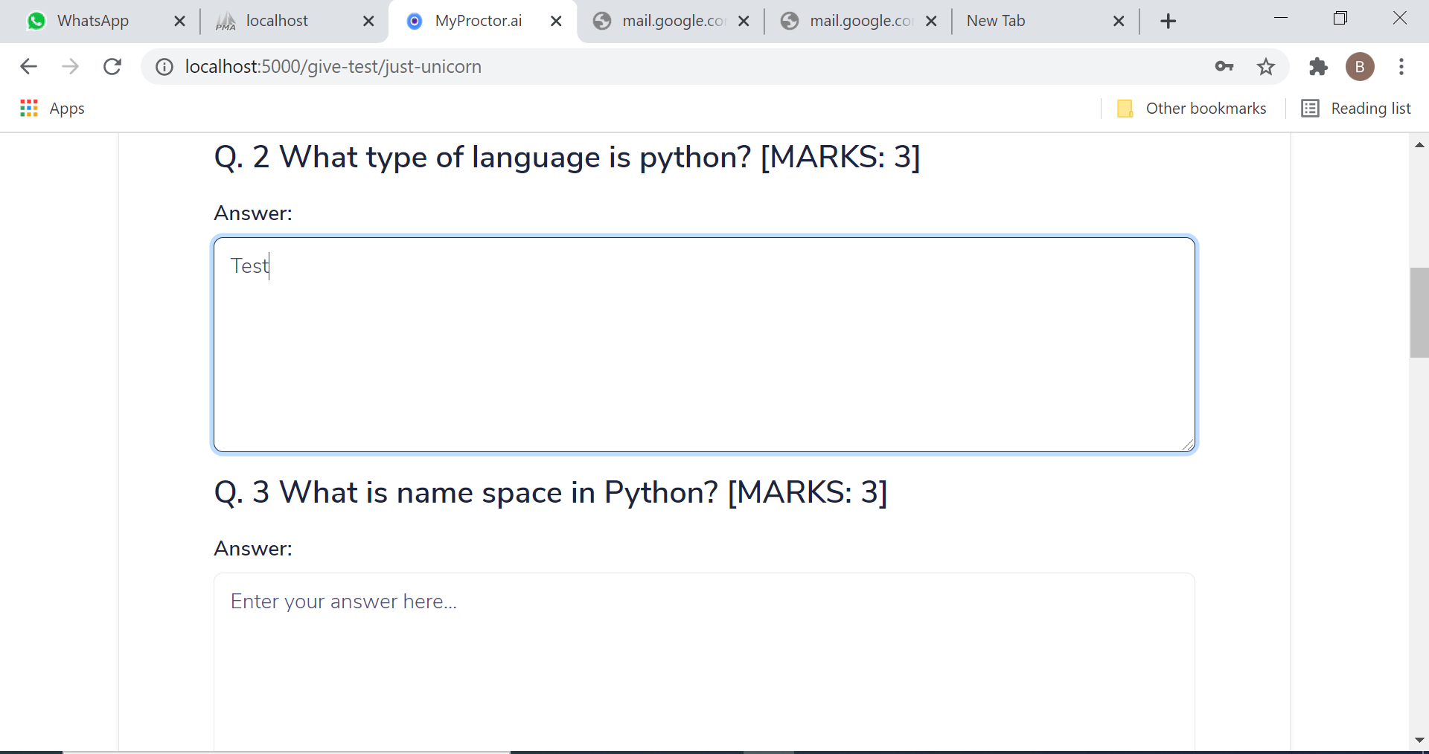This screenshot has height=754, width=1429.
Task: Close the WhatsApp tab
Action: click(x=179, y=21)
